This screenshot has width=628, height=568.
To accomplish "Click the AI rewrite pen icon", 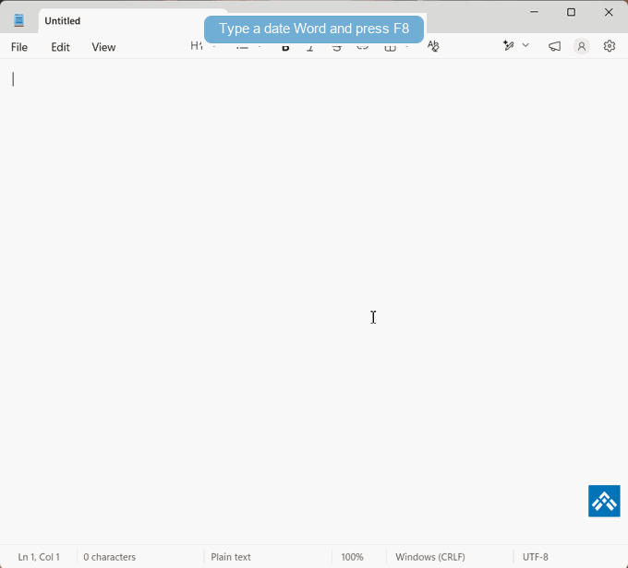I will (x=509, y=45).
